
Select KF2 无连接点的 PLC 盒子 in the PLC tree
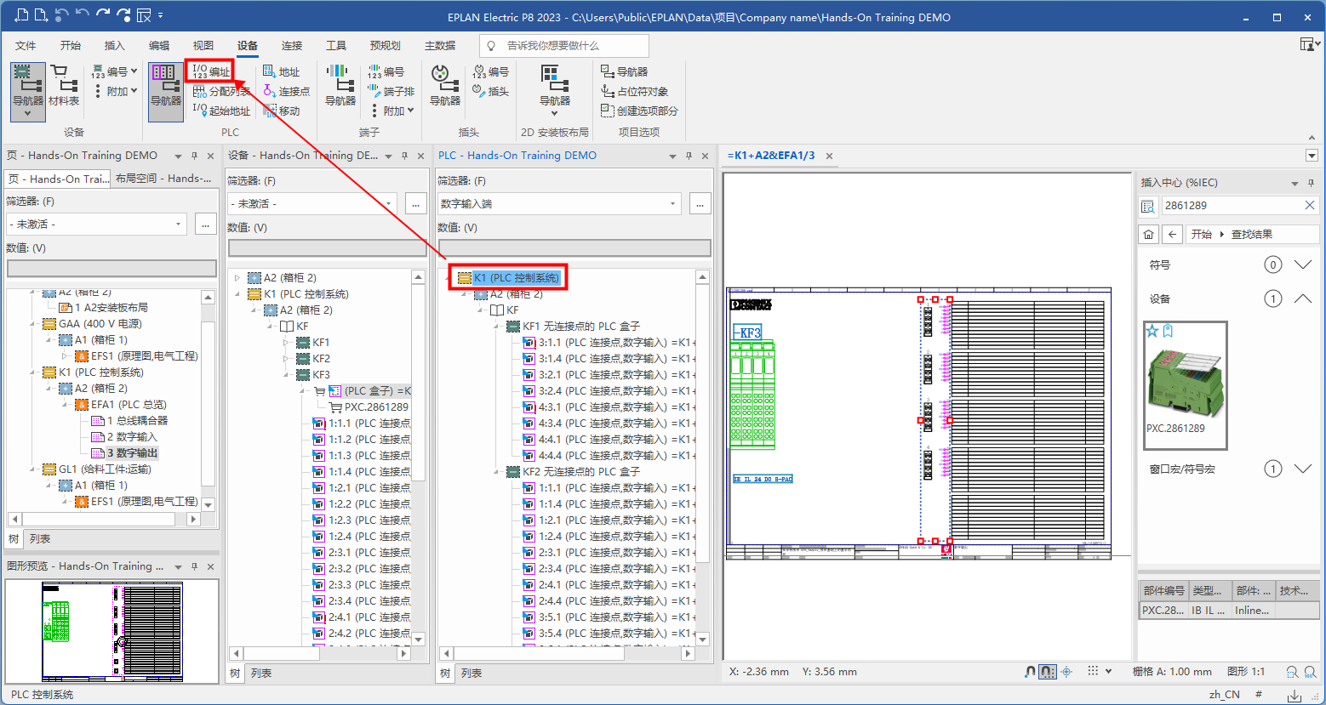tap(581, 472)
